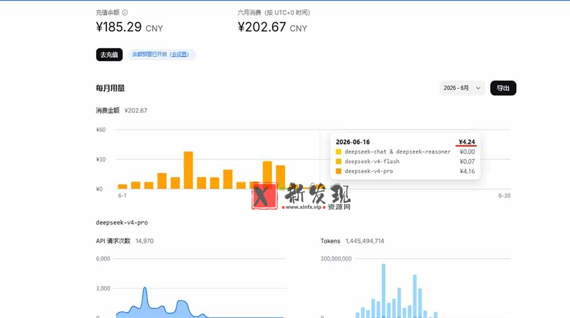Screen dimensions: 570x318
Task: Click the deepseek-chat & deepseek-reasoner ¥0.00 value
Action: point(467,152)
